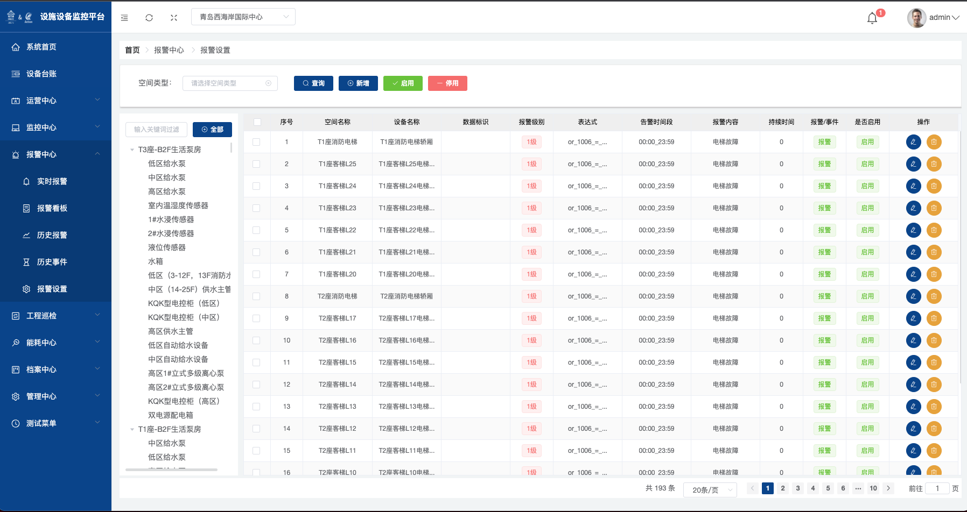This screenshot has height=512, width=967.
Task: Collapse sidebar using the menu fold icon
Action: click(124, 18)
